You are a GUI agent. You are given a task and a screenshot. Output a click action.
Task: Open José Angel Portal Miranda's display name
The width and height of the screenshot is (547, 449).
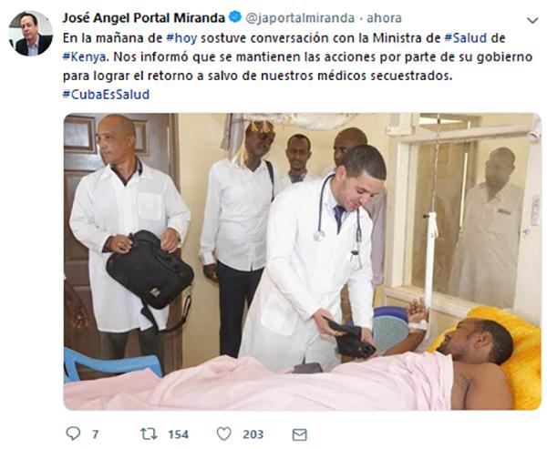[144, 18]
